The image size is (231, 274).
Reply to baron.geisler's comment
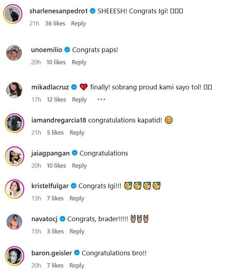[77, 265]
